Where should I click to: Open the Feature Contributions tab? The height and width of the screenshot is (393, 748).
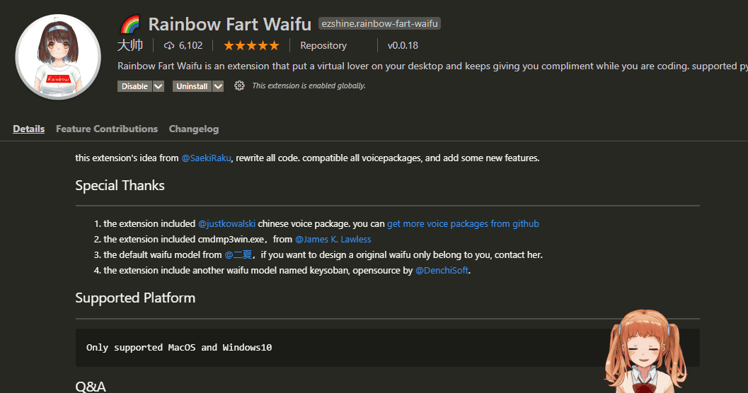coord(107,129)
